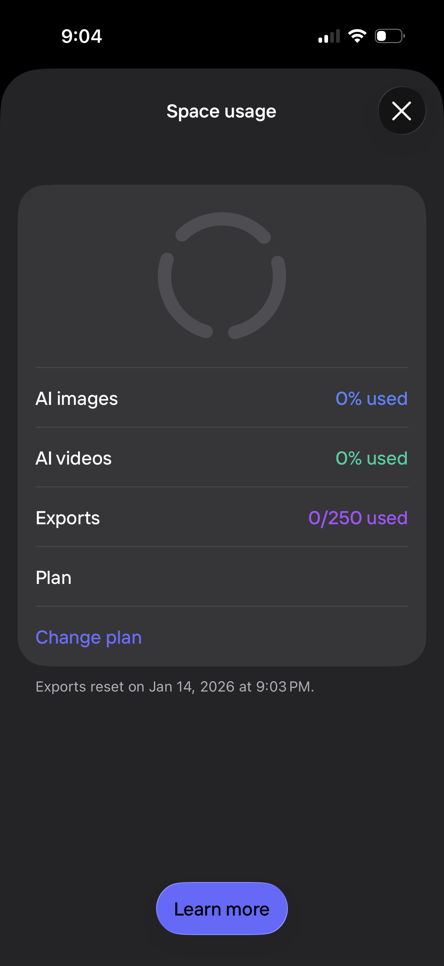
Task: Tap the cellular signal bars icon
Action: [x=329, y=36]
